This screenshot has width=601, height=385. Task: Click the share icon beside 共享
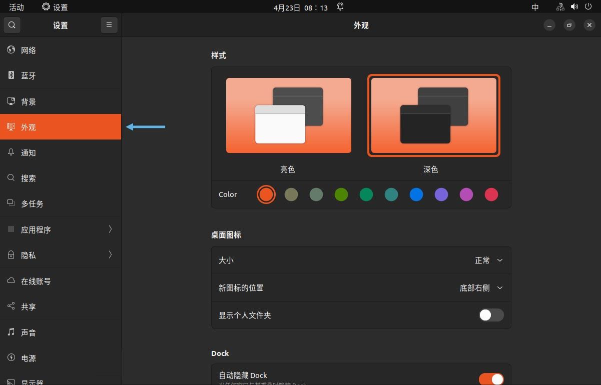tap(11, 306)
